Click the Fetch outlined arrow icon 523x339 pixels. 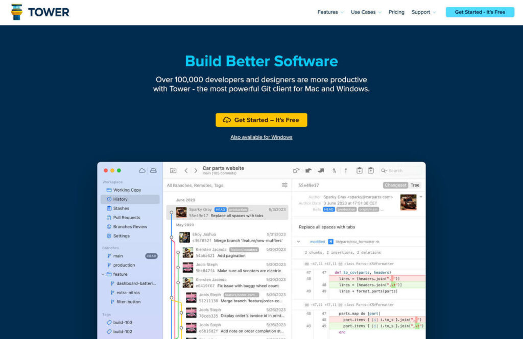pos(296,170)
